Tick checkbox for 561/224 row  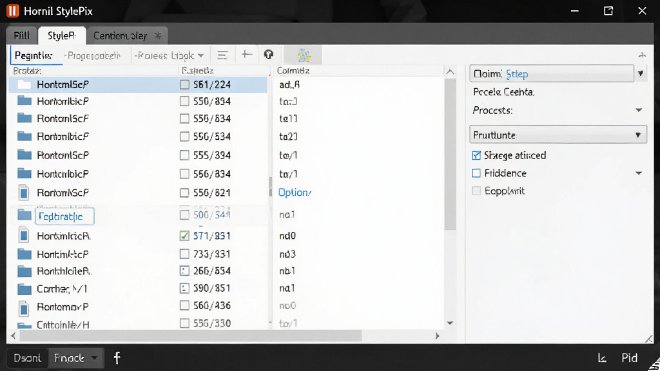coord(184,84)
